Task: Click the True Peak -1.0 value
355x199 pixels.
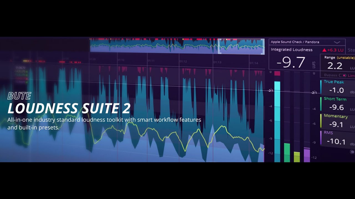Action: tap(336, 90)
